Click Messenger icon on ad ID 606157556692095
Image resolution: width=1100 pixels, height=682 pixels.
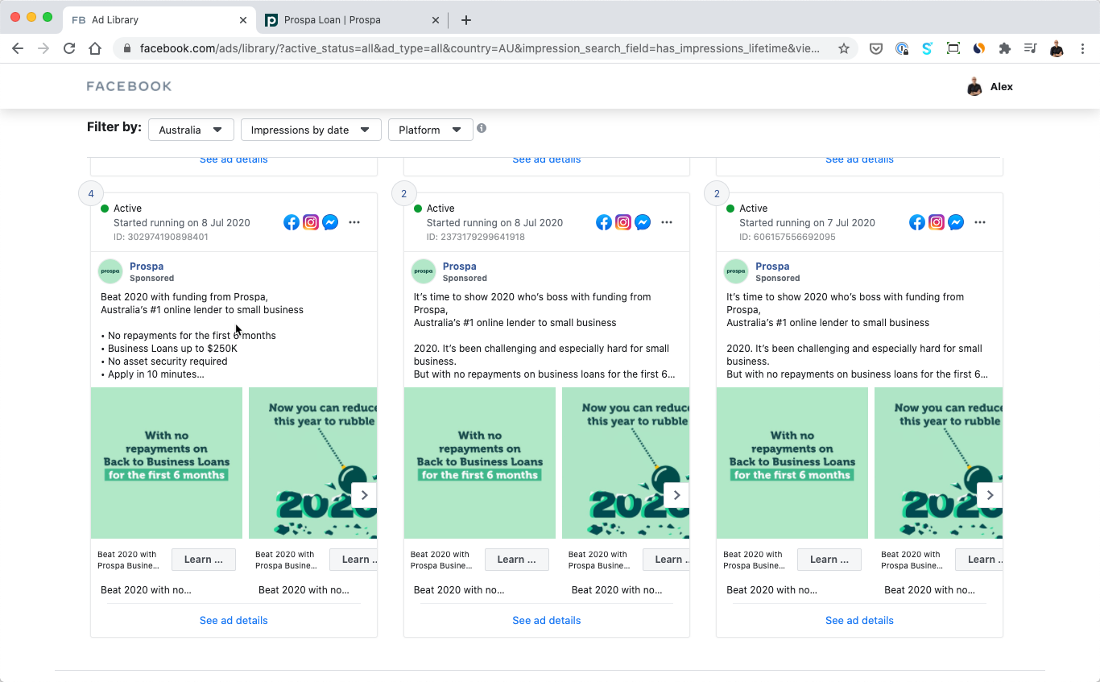pyautogui.click(x=956, y=222)
